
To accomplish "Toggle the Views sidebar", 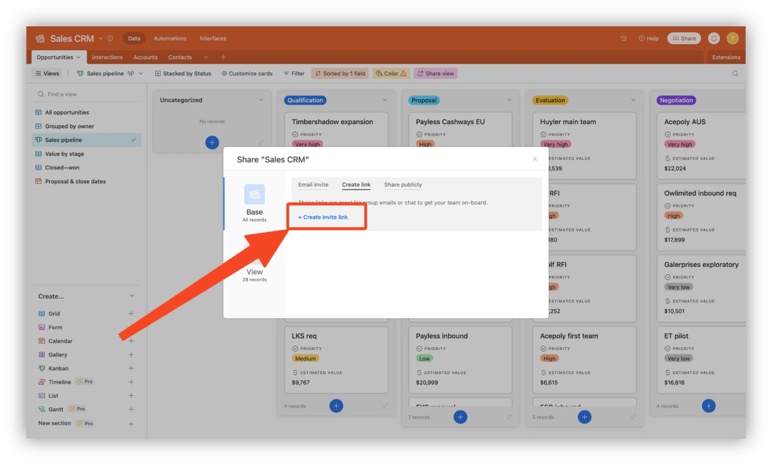I will (x=47, y=73).
